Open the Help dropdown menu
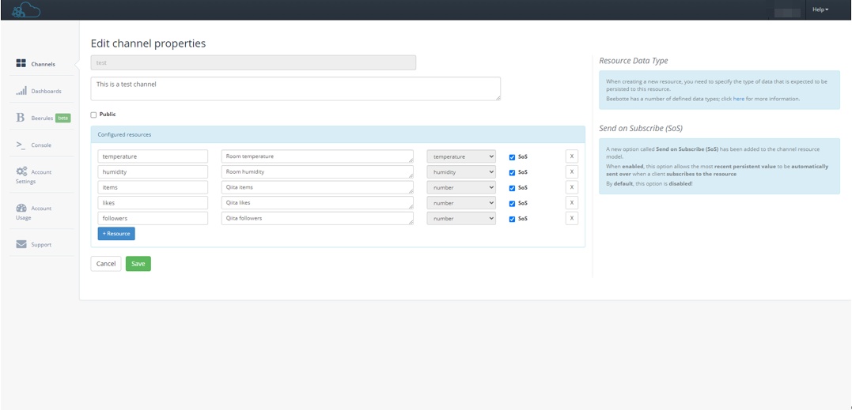Viewport: 852px width, 410px height. tap(820, 9)
